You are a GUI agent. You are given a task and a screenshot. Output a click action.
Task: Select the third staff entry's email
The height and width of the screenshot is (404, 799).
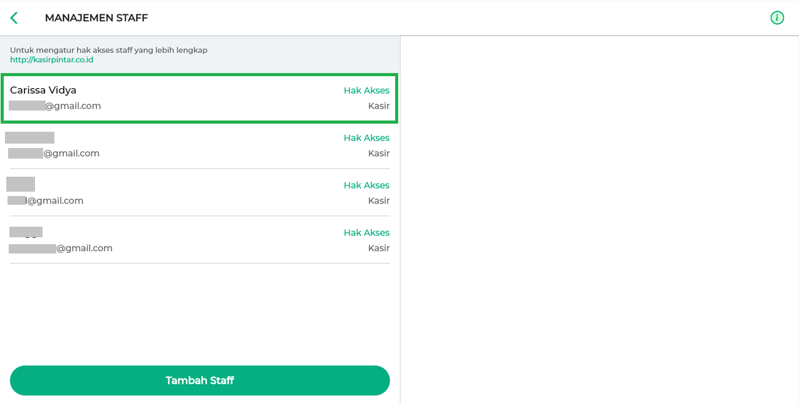click(47, 201)
